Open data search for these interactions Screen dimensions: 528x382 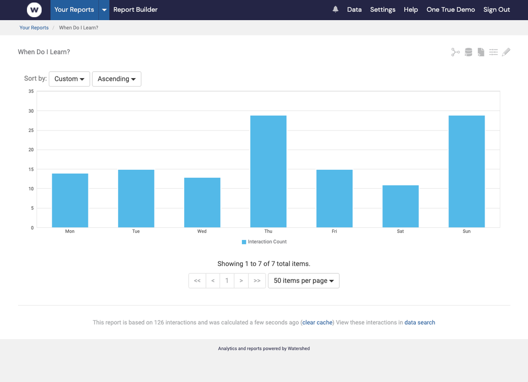pos(419,322)
